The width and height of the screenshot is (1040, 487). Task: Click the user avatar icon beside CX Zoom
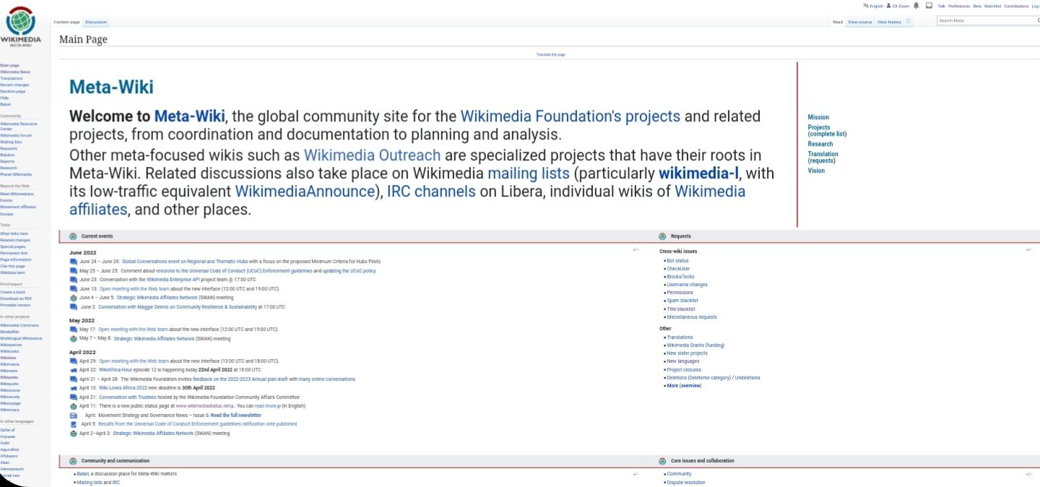coord(889,6)
